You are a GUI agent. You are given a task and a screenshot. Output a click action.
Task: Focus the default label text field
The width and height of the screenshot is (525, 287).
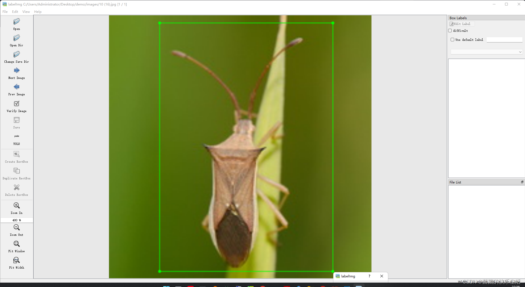click(504, 40)
